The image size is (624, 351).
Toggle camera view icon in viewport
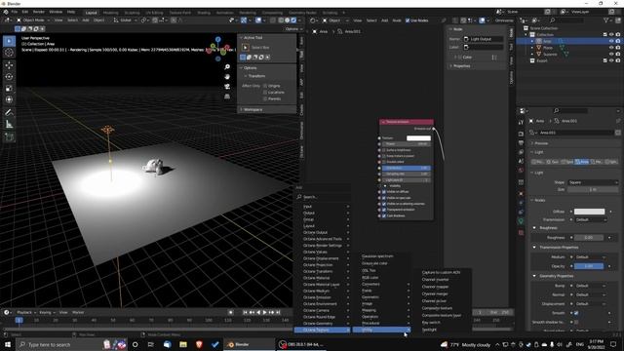click(227, 87)
